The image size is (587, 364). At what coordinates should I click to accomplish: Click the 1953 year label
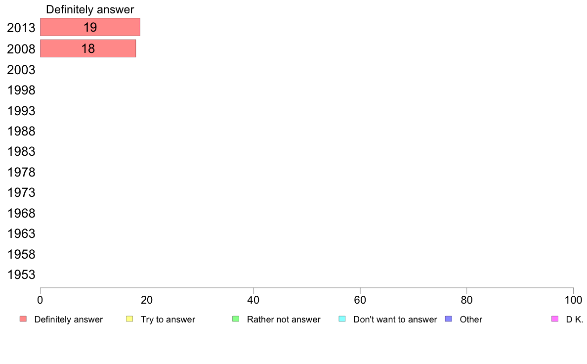pyautogui.click(x=21, y=275)
